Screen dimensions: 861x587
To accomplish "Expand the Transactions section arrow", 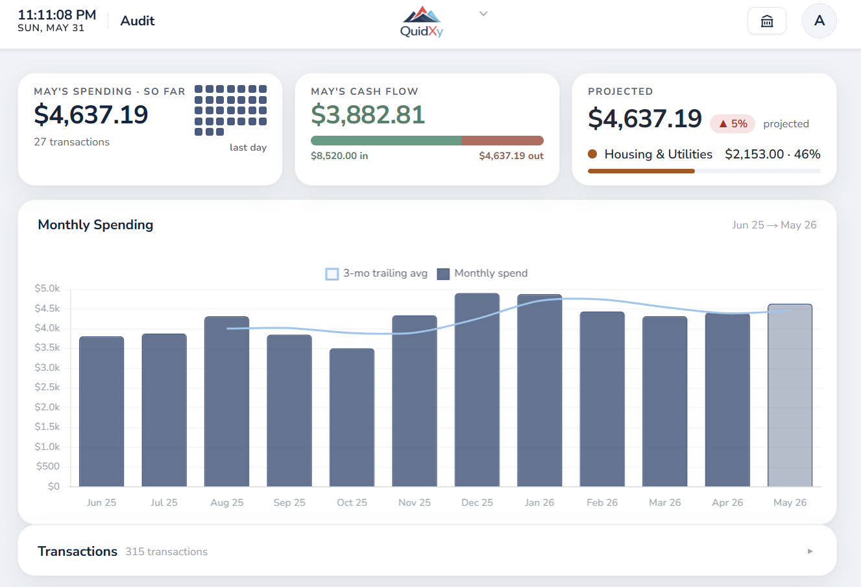I will (810, 551).
